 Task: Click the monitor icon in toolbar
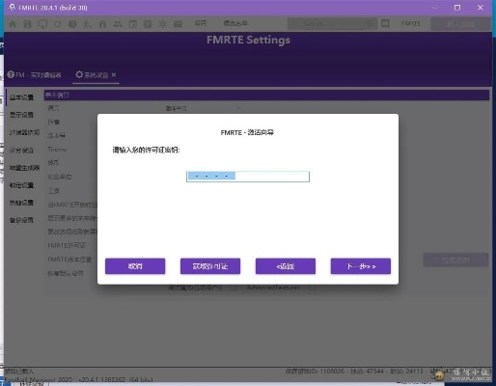[42, 24]
